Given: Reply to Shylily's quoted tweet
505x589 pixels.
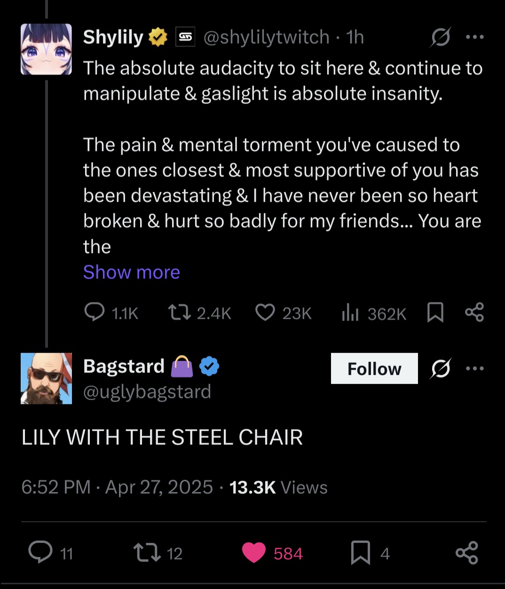Looking at the screenshot, I should coord(95,313).
